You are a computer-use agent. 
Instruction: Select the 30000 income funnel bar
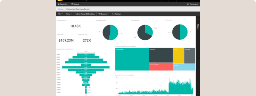coord(86,60)
